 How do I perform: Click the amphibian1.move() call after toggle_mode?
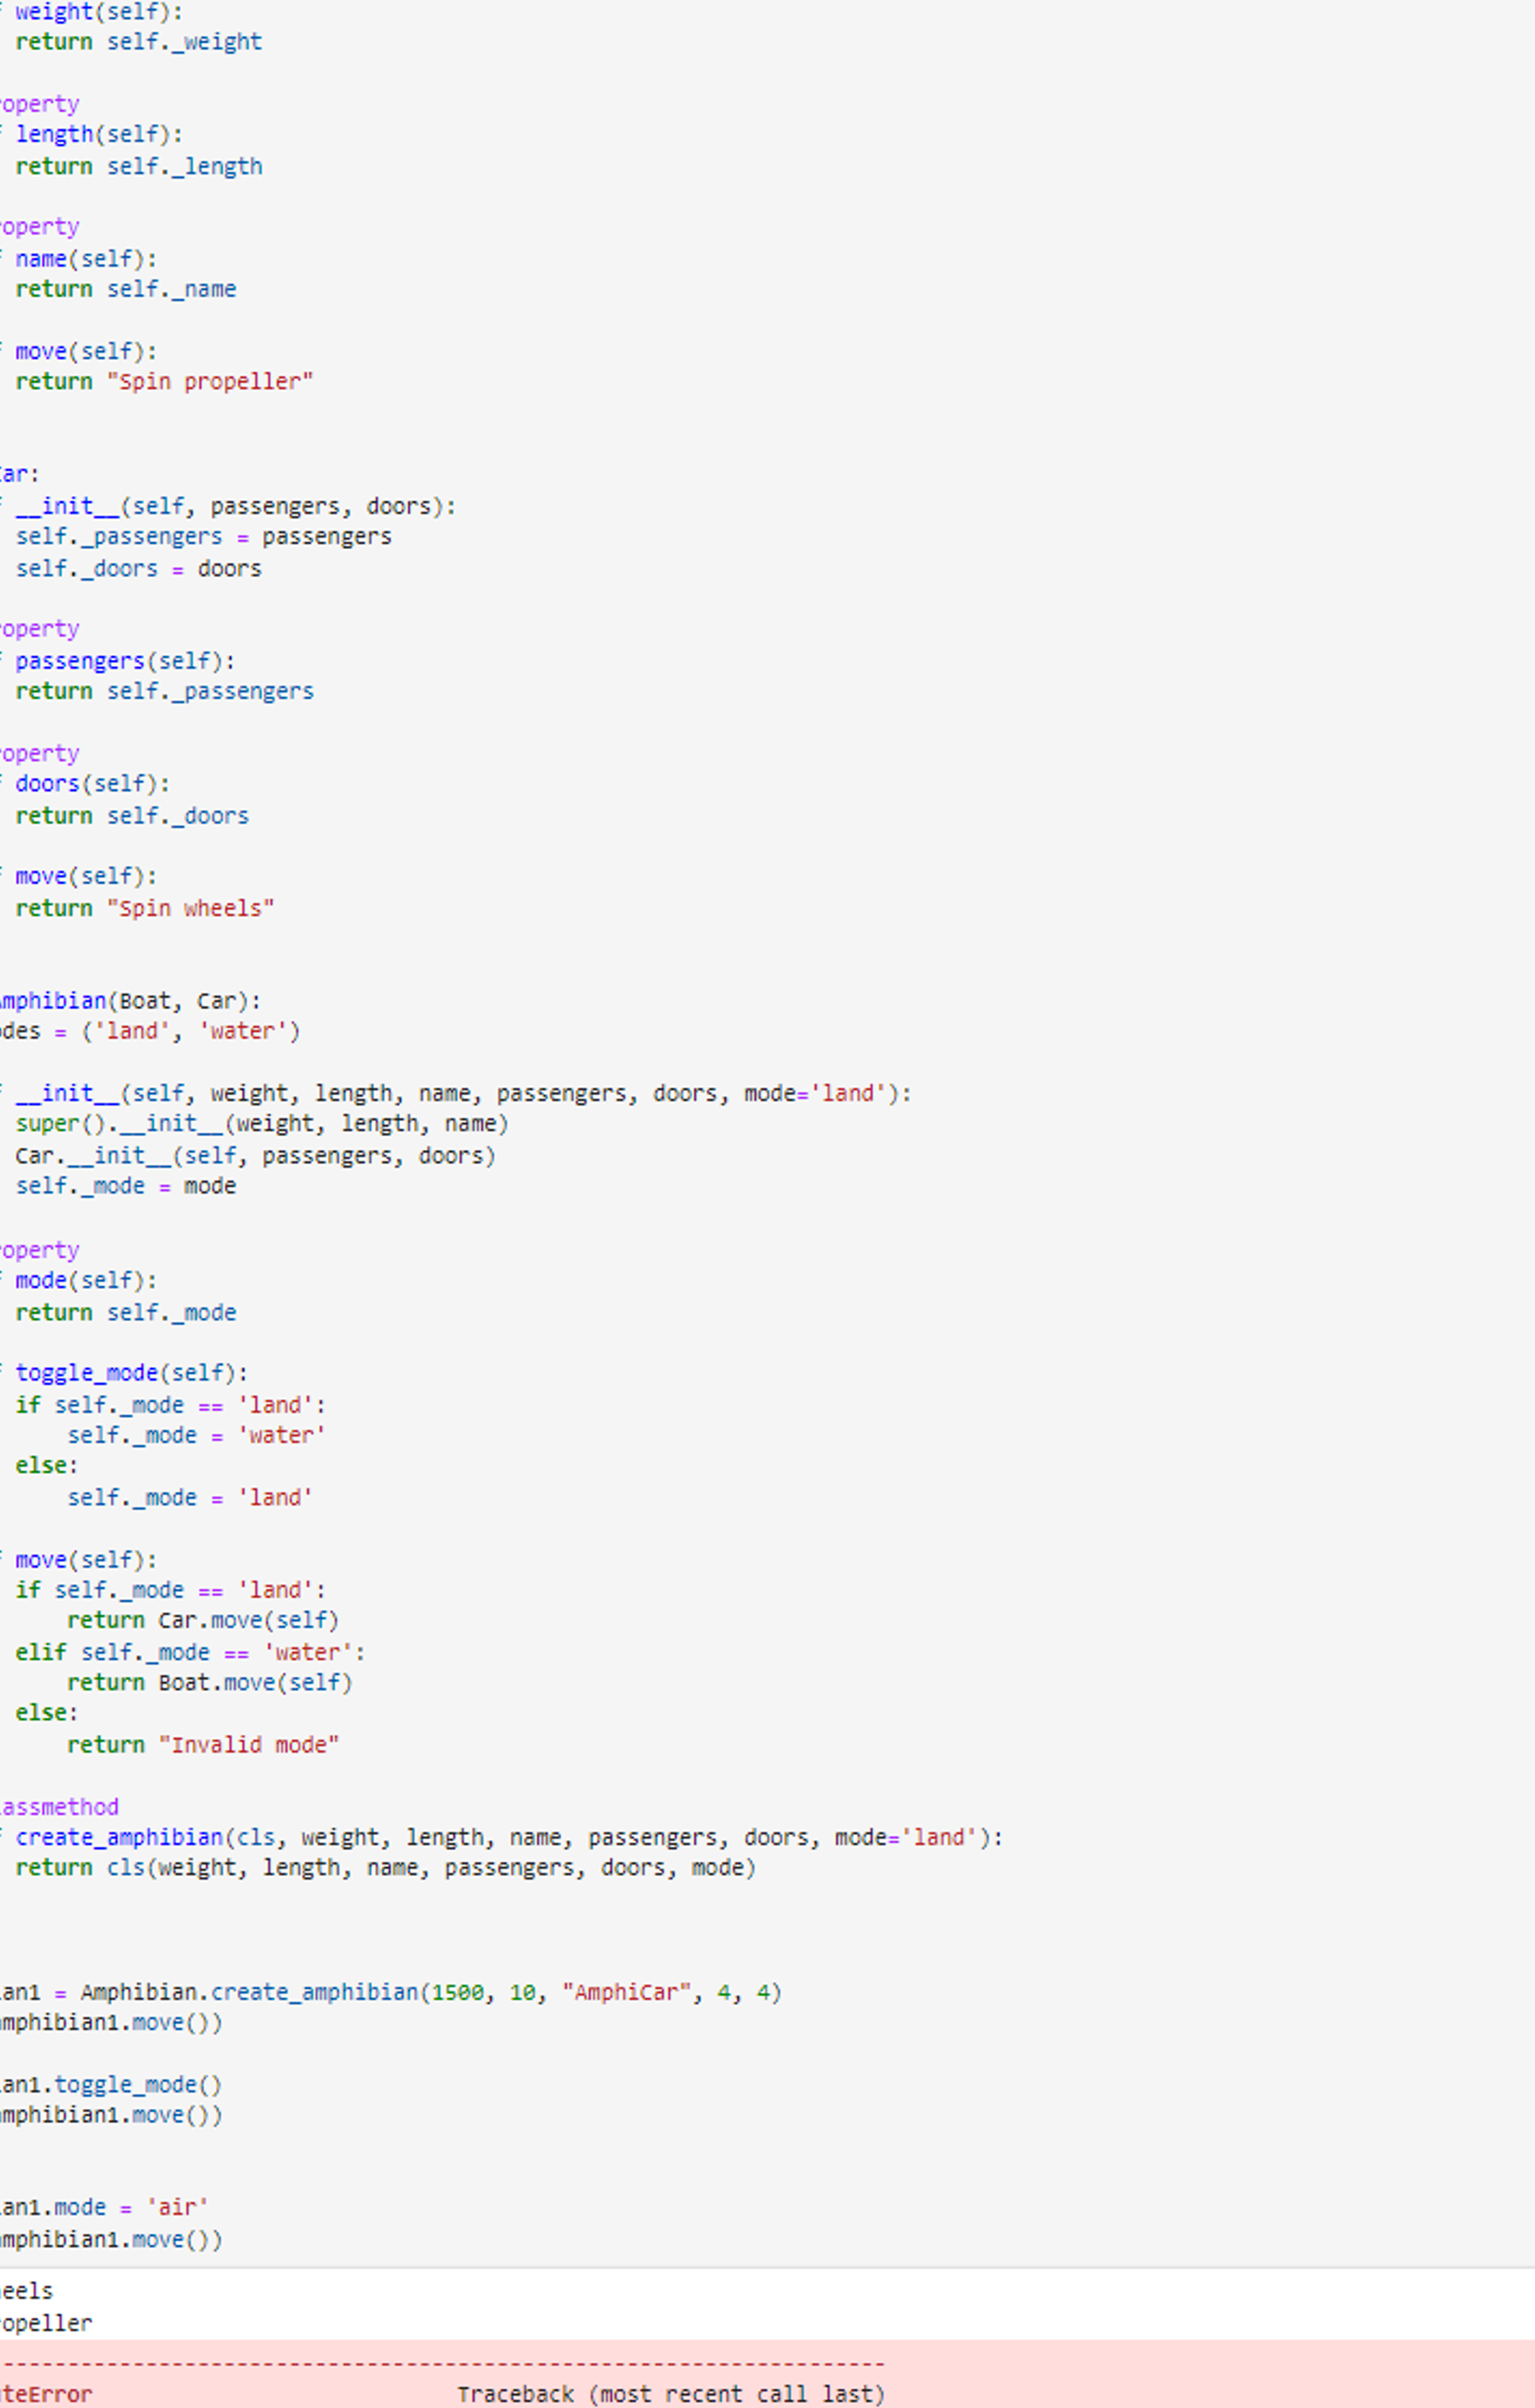(x=110, y=2114)
